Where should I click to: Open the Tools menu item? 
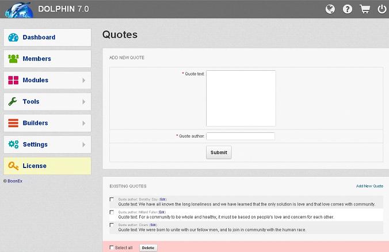[x=47, y=101]
